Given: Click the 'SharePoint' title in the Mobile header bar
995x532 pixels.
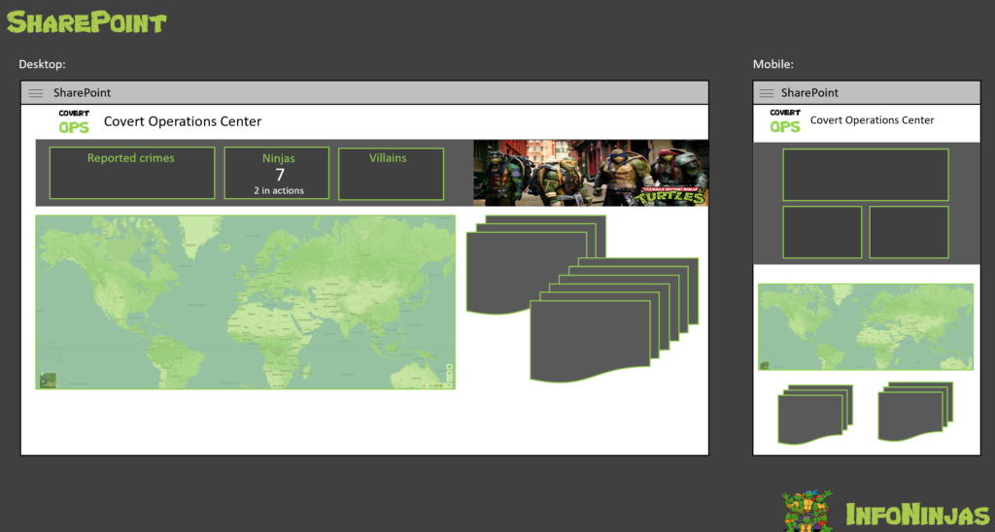Looking at the screenshot, I should [x=809, y=92].
